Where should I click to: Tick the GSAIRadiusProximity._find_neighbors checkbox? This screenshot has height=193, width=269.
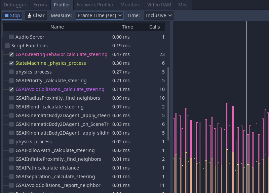coord(11,98)
